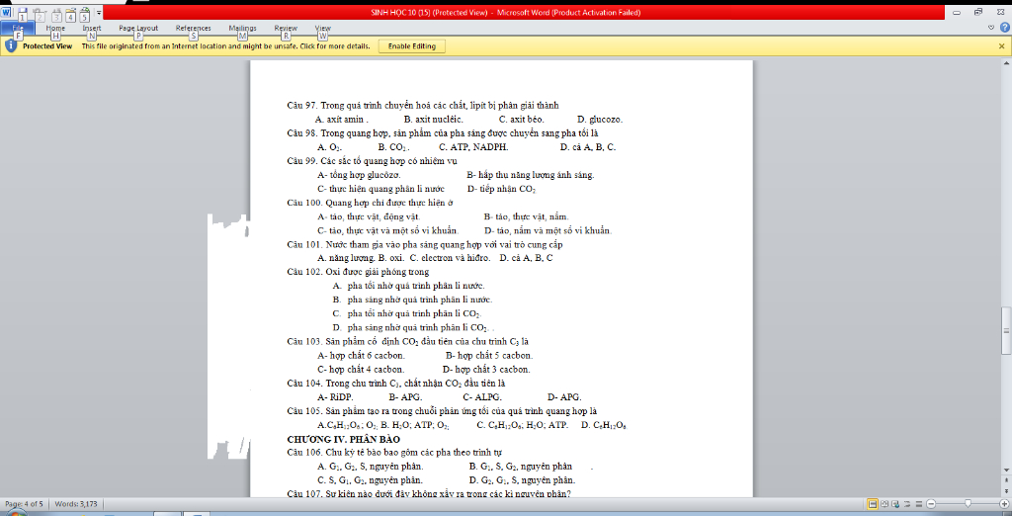
Task: Open the References ribbon tab
Action: pos(193,29)
